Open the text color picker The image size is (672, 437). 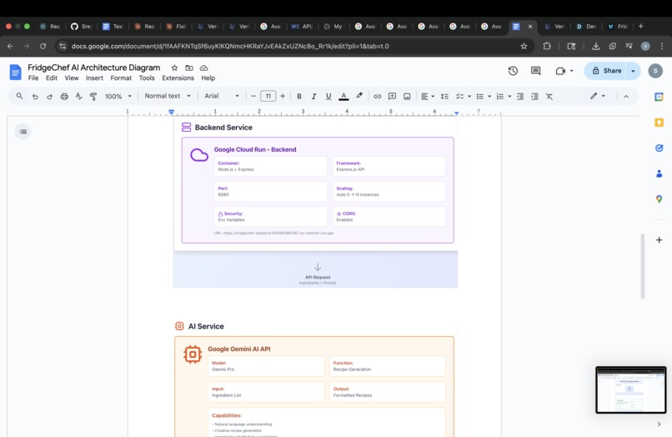coord(344,97)
